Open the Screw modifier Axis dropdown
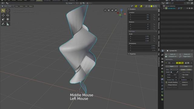The image size is (194, 109). tap(174, 70)
